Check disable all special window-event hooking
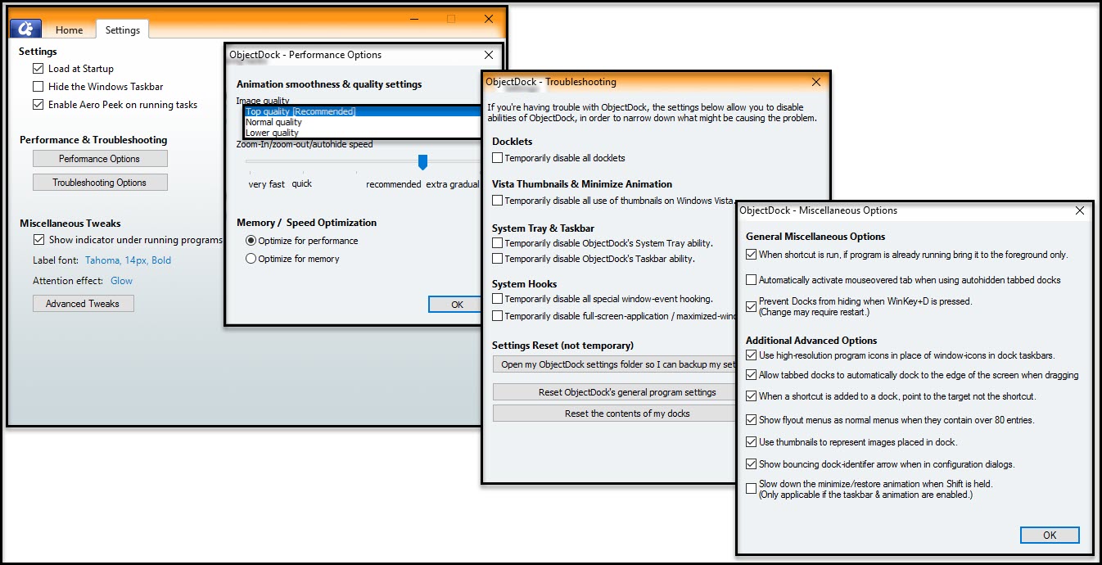 [x=498, y=299]
